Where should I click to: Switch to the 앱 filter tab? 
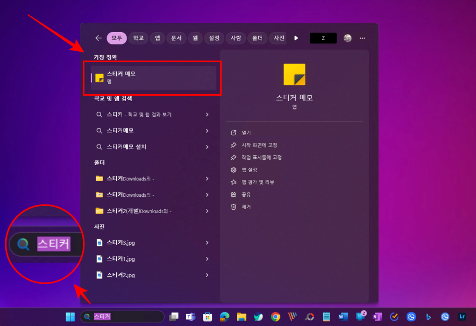click(x=157, y=38)
